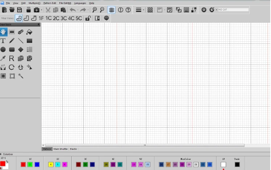Pick the Pencil drawing tool

click(x=12, y=41)
